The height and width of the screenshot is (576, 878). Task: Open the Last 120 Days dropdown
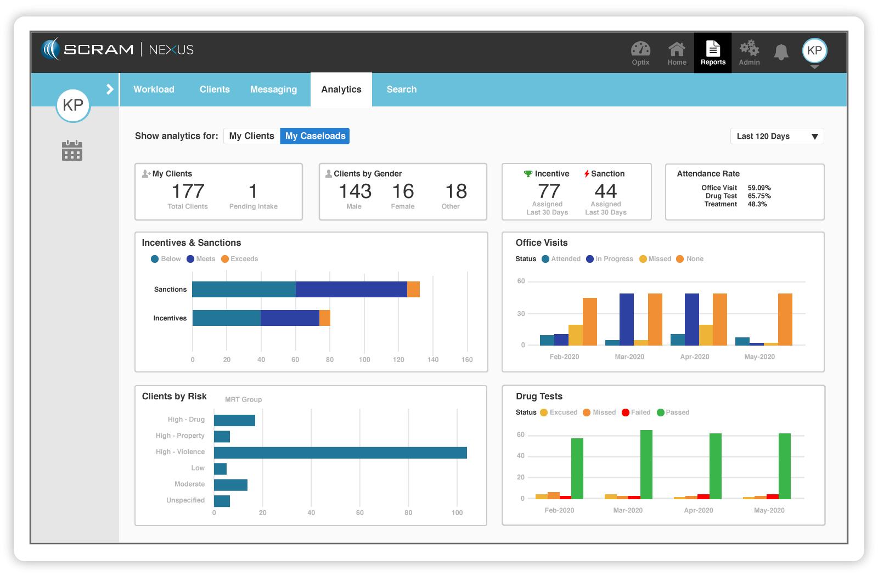point(777,136)
